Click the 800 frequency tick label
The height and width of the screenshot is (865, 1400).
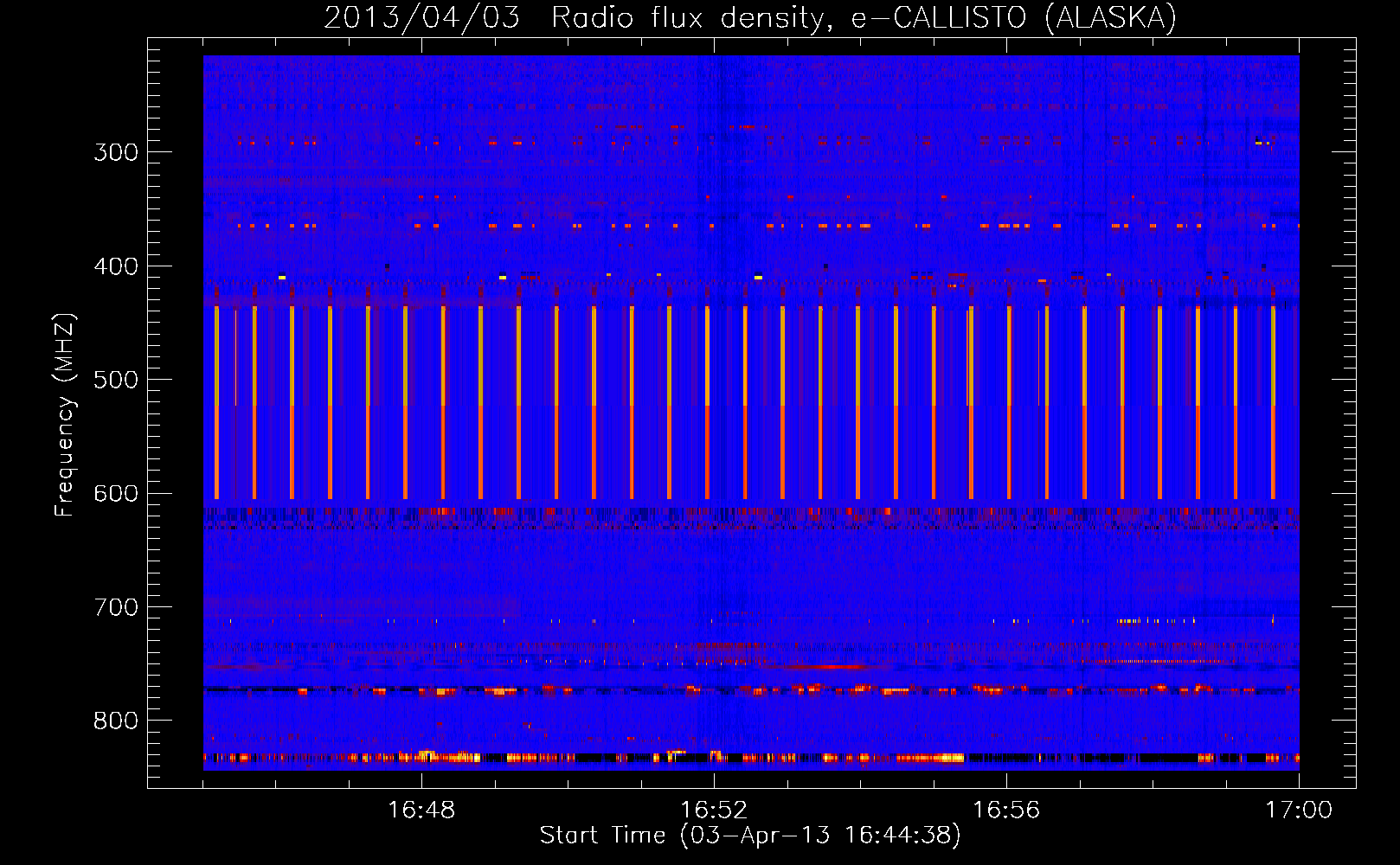[116, 721]
